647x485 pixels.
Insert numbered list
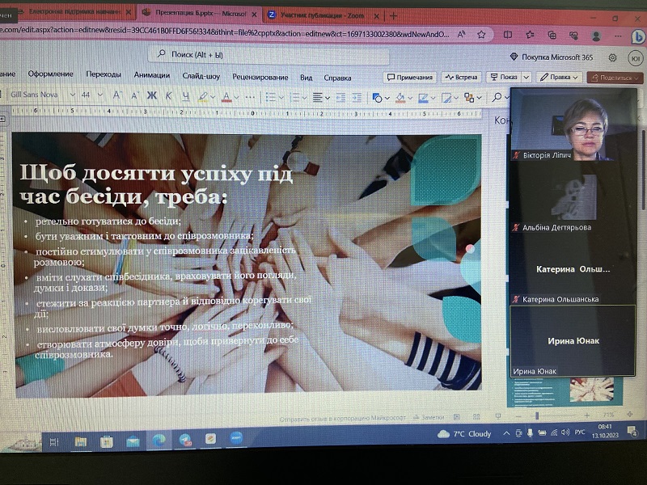pos(294,97)
